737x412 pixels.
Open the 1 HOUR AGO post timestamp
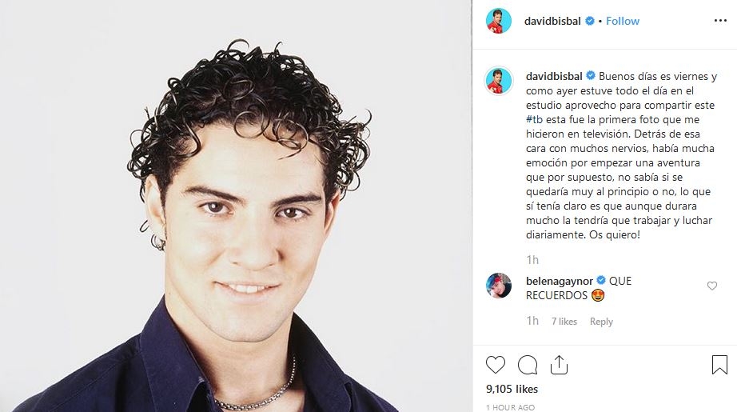(x=510, y=407)
